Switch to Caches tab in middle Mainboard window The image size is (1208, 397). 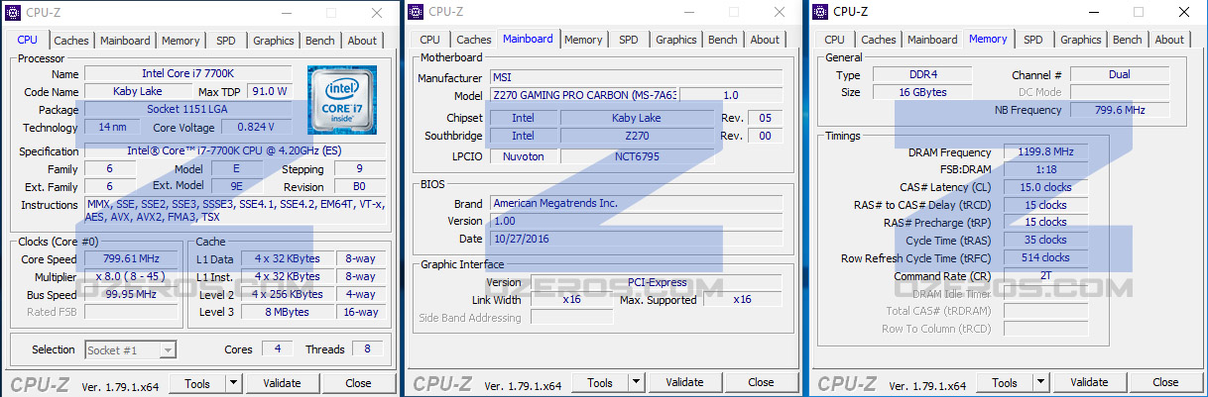[474, 40]
